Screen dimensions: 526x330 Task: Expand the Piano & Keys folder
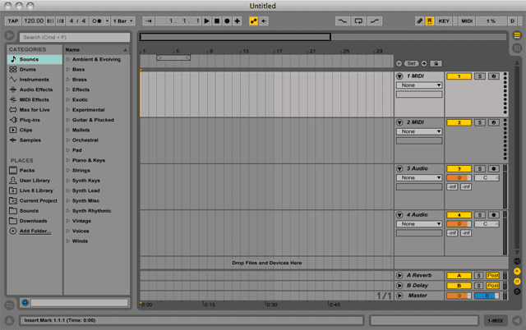(x=67, y=160)
